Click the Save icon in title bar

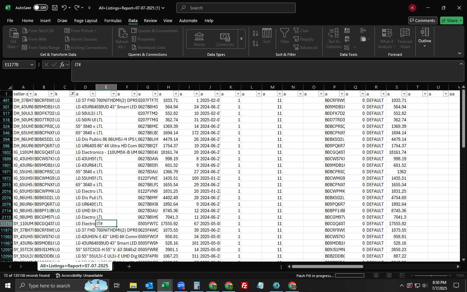tap(55, 8)
